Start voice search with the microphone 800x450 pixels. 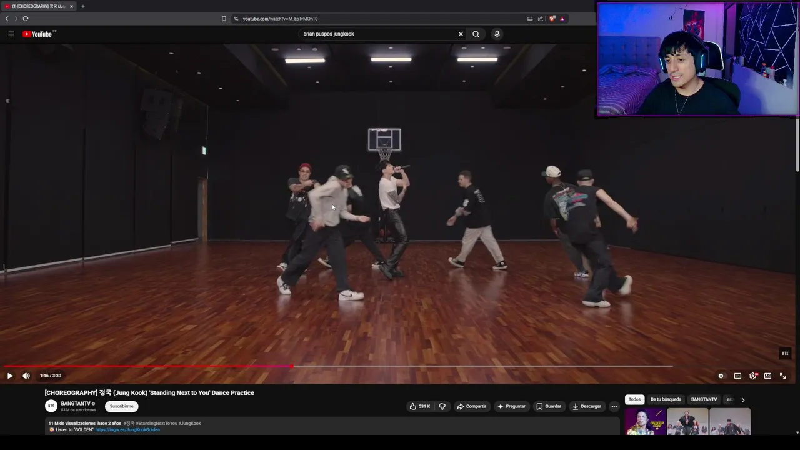tap(497, 34)
